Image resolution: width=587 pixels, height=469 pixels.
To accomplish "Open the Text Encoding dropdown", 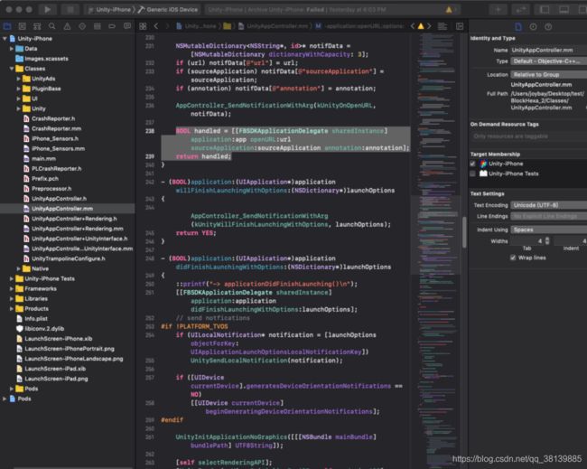I will (x=549, y=205).
